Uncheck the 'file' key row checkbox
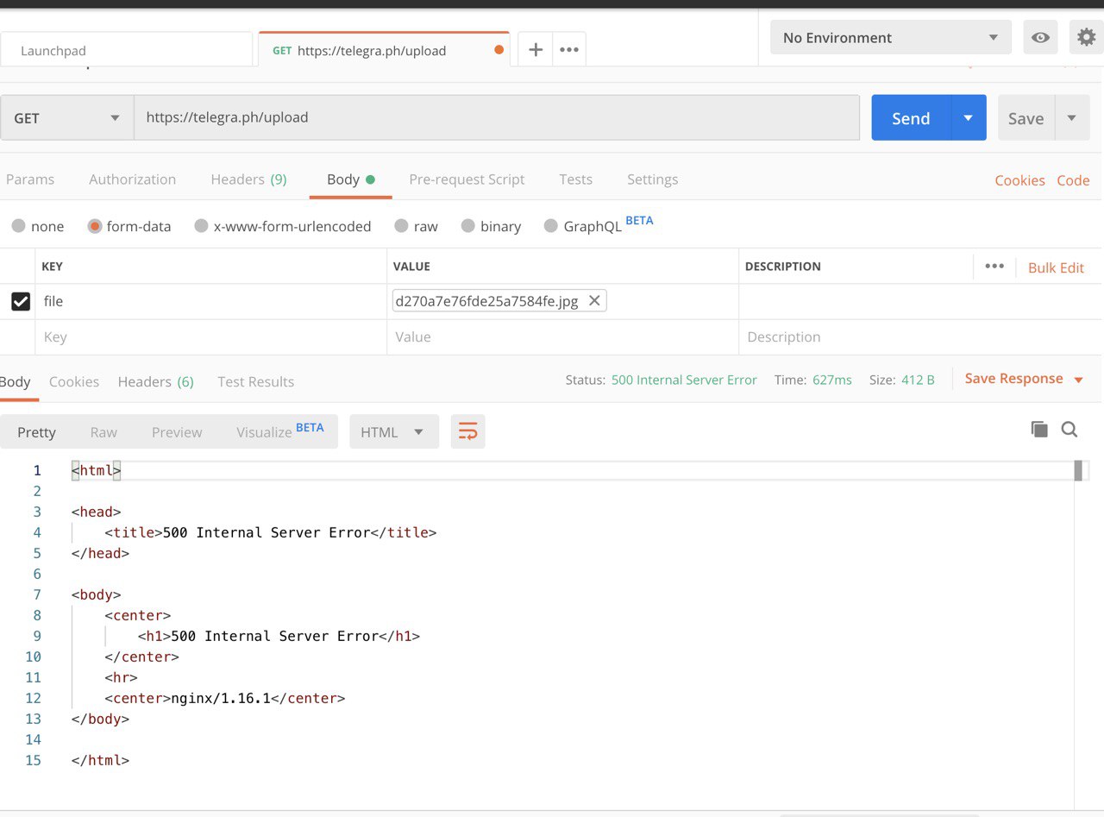Viewport: 1104px width, 817px height. click(21, 301)
